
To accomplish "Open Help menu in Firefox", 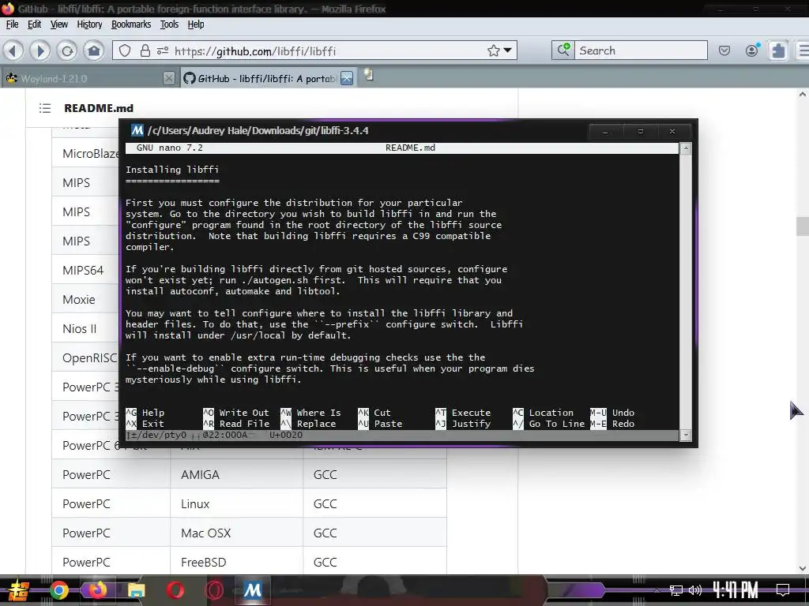I will (196, 24).
